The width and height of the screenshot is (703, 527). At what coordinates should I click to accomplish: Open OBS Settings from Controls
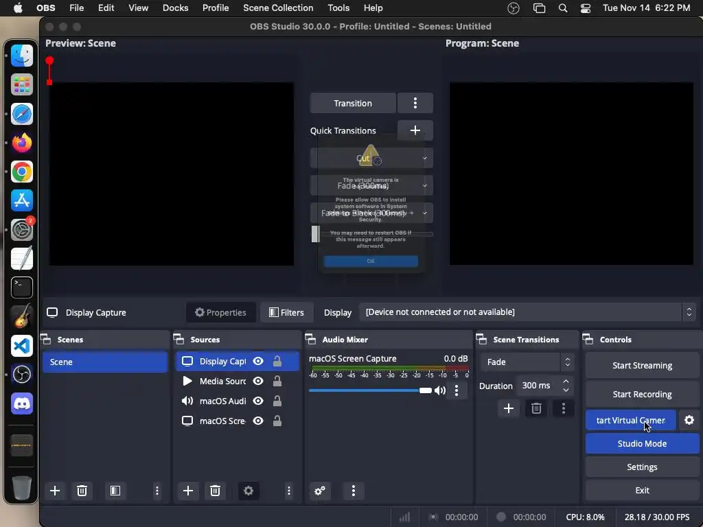(642, 467)
